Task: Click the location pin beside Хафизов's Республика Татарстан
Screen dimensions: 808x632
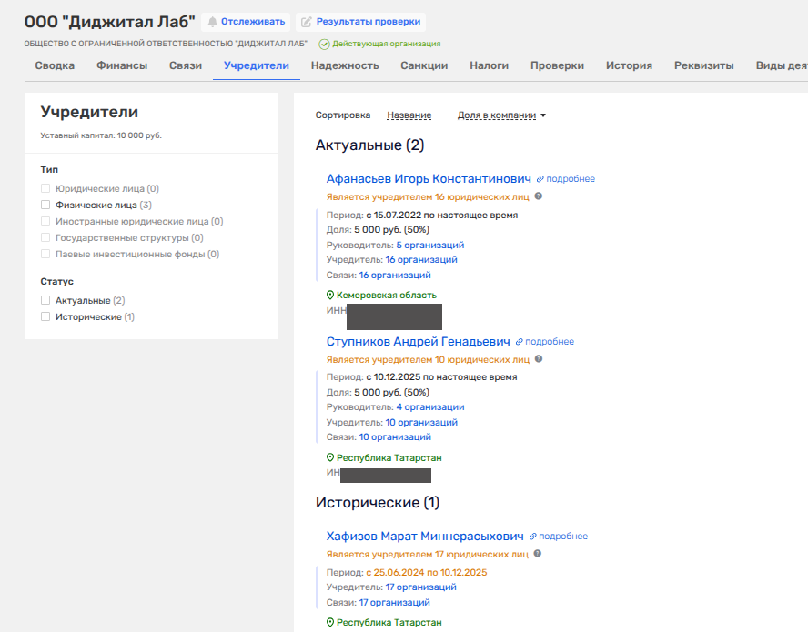Action: pos(330,622)
